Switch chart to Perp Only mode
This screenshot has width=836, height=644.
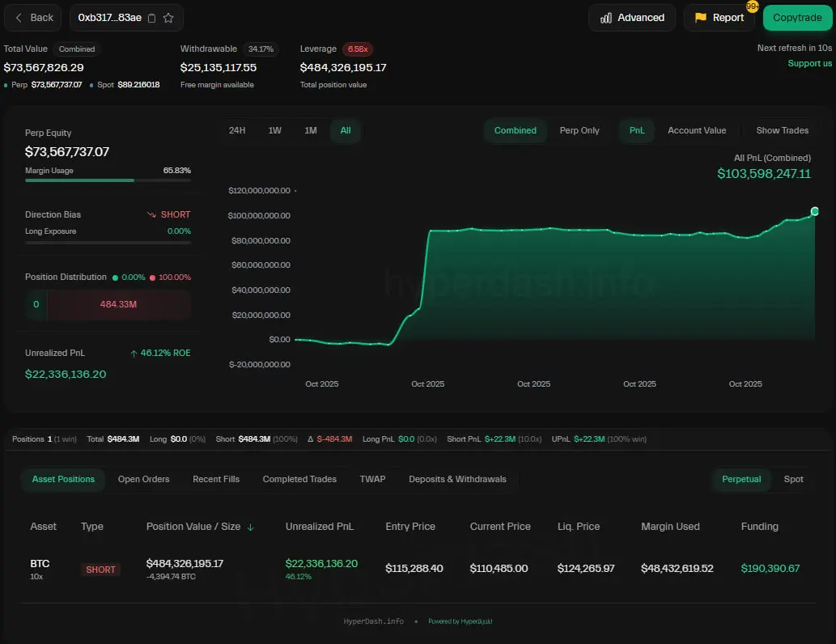click(579, 130)
